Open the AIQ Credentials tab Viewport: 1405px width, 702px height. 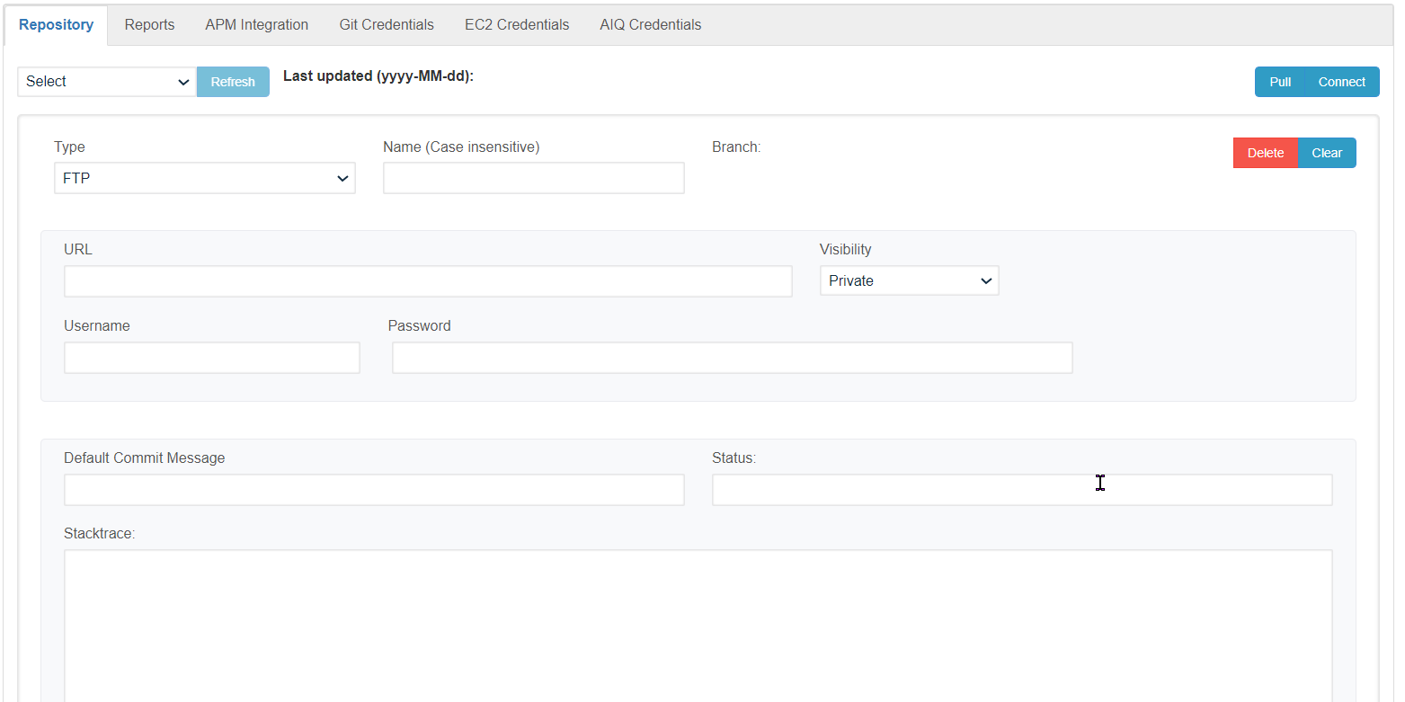coord(650,24)
